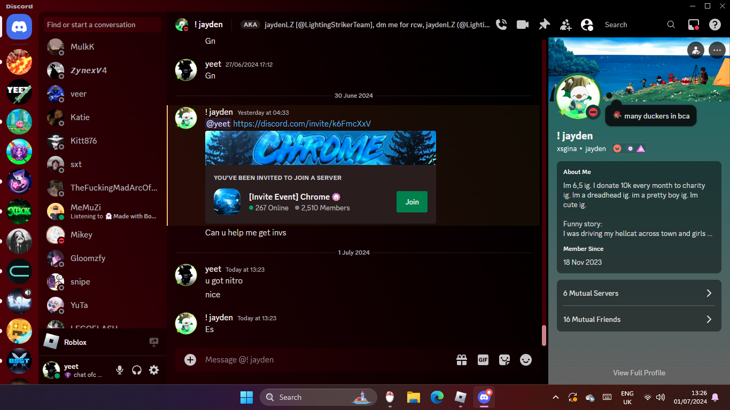The width and height of the screenshot is (730, 410).
Task: Click the chat scrollbar thumb
Action: click(x=544, y=336)
